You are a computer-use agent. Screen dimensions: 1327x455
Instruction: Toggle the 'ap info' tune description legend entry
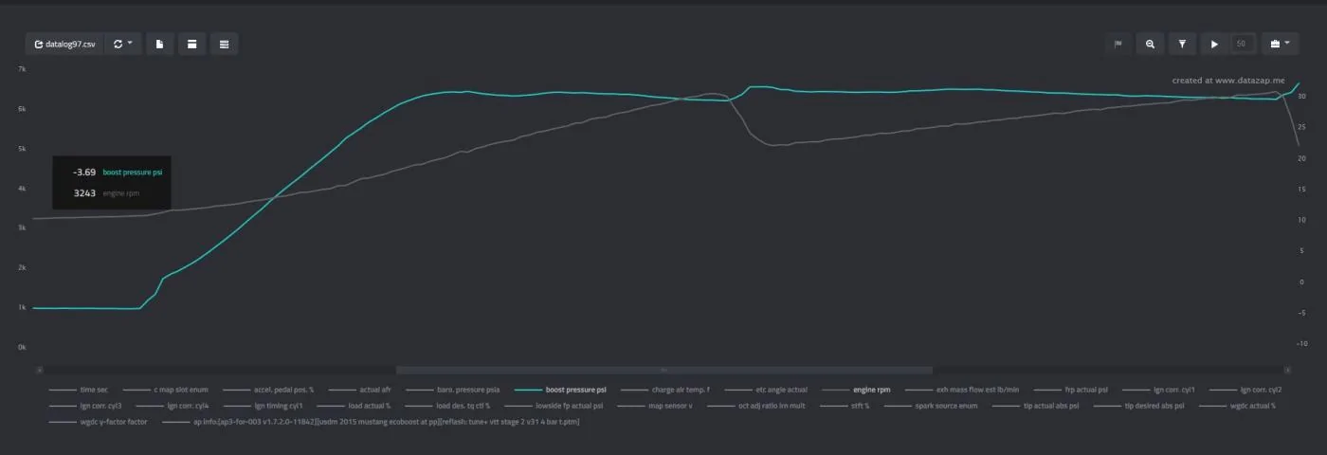coord(371,421)
